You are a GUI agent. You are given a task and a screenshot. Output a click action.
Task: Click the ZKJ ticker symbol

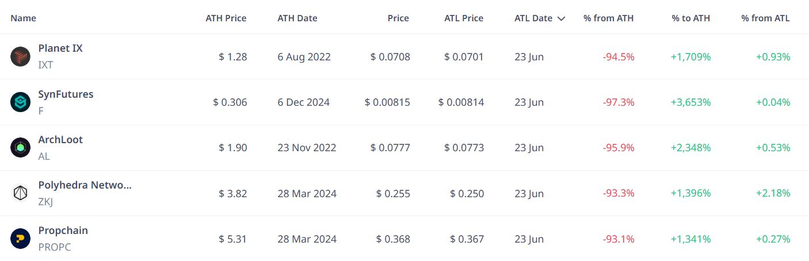pyautogui.click(x=45, y=202)
